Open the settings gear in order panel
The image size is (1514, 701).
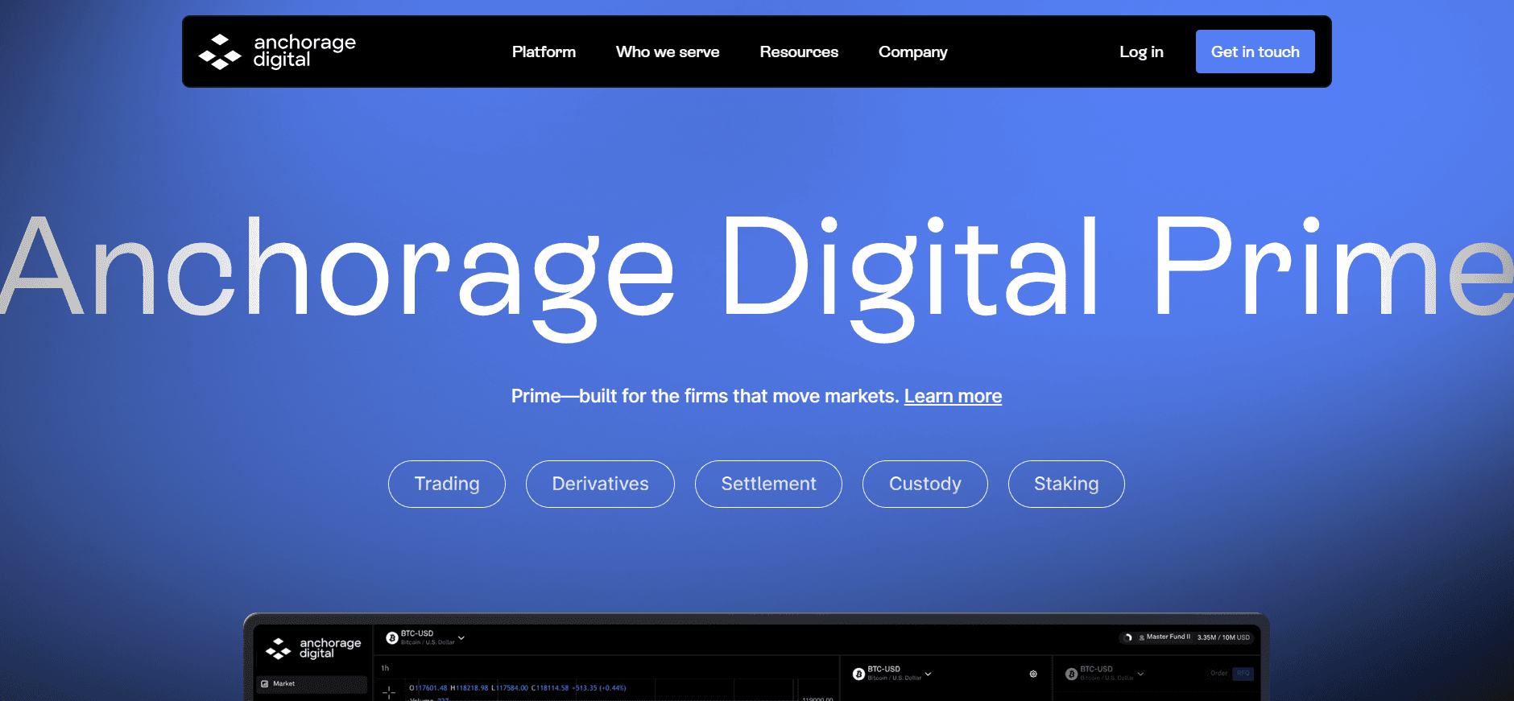(1033, 674)
